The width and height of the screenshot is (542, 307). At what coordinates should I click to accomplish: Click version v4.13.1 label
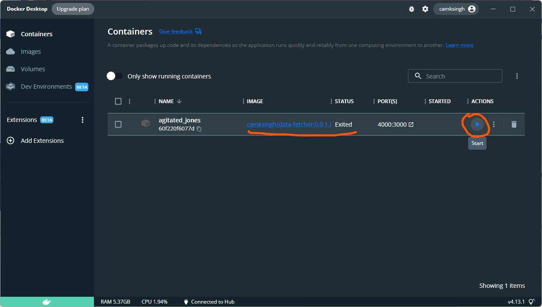516,302
